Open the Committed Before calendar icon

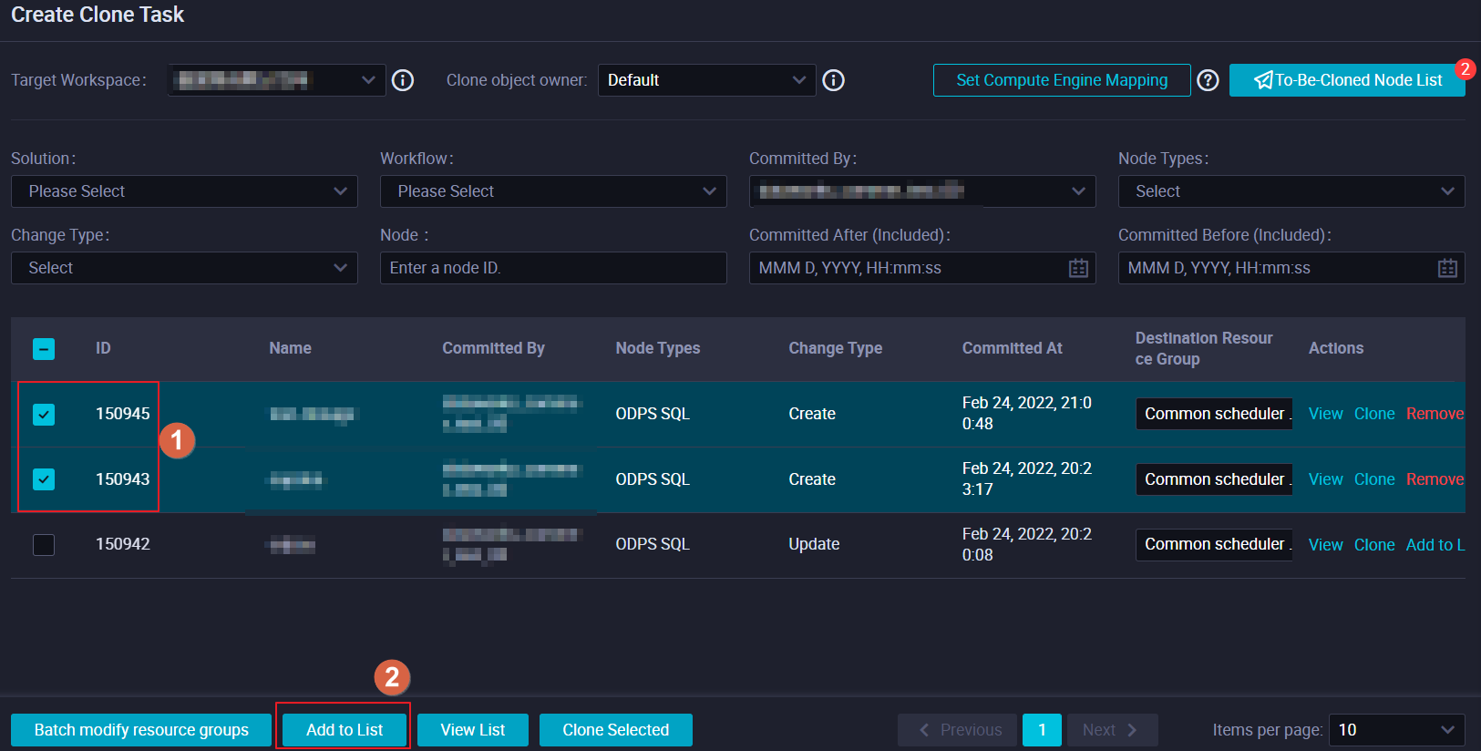point(1447,268)
